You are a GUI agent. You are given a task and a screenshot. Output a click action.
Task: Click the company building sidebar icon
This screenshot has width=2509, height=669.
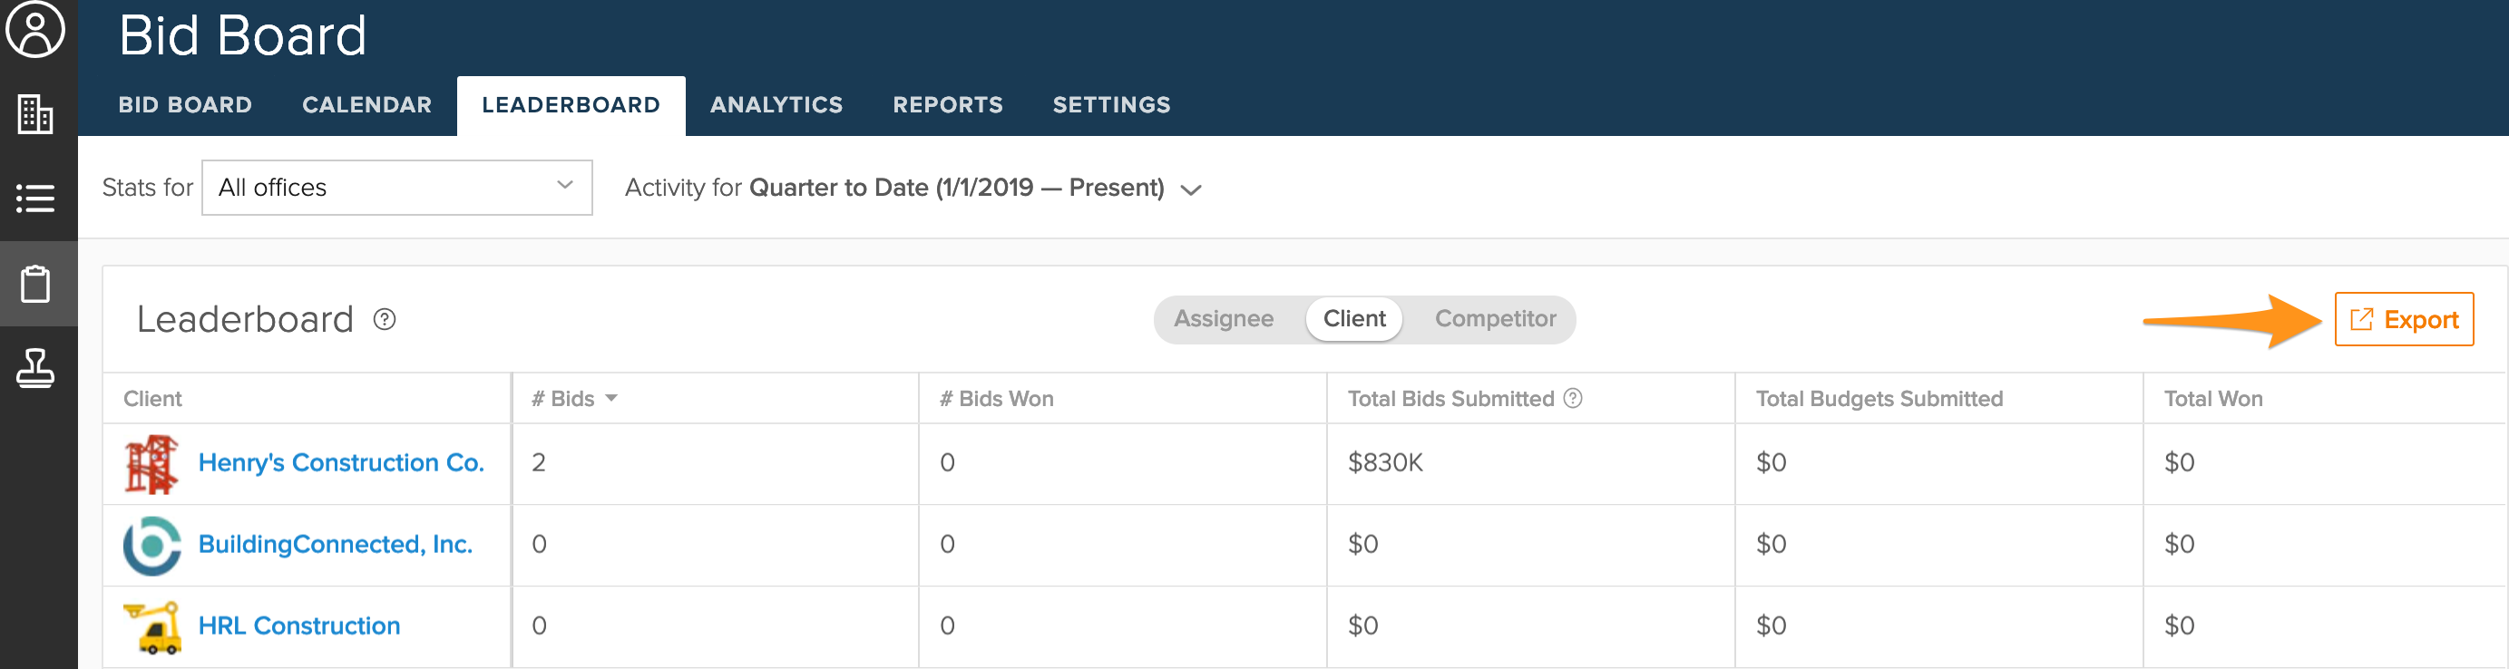tap(36, 114)
